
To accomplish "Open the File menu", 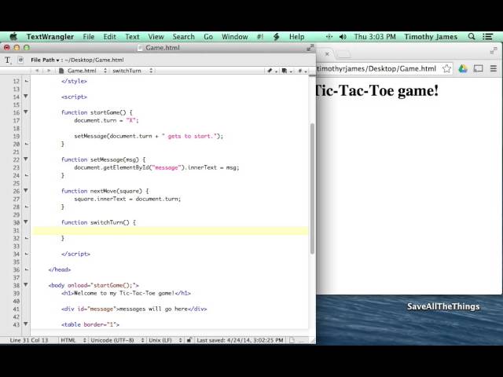I will click(89, 37).
